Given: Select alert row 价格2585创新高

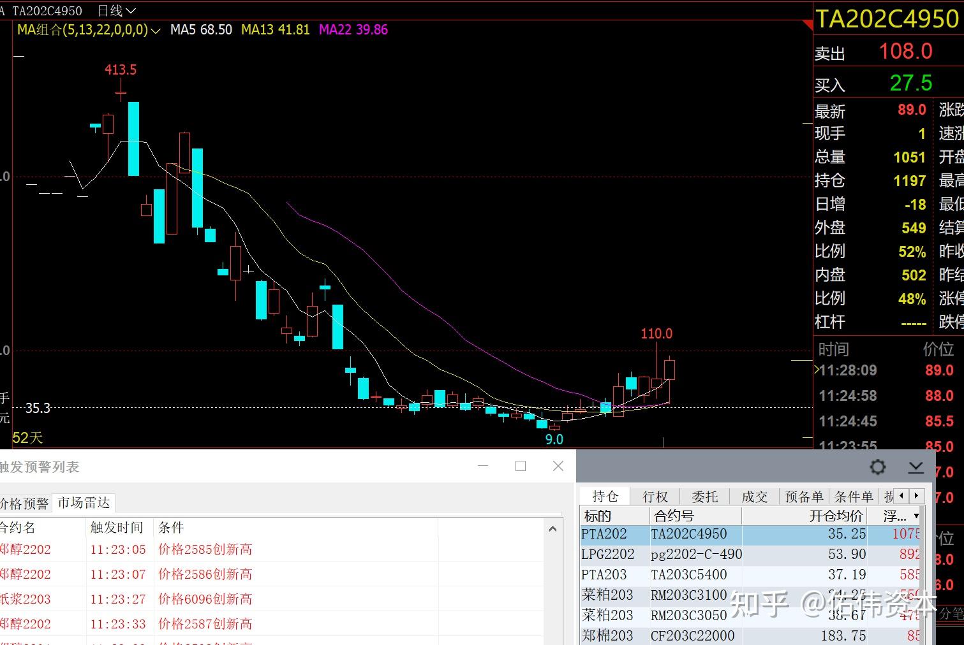Looking at the screenshot, I should tap(271, 549).
